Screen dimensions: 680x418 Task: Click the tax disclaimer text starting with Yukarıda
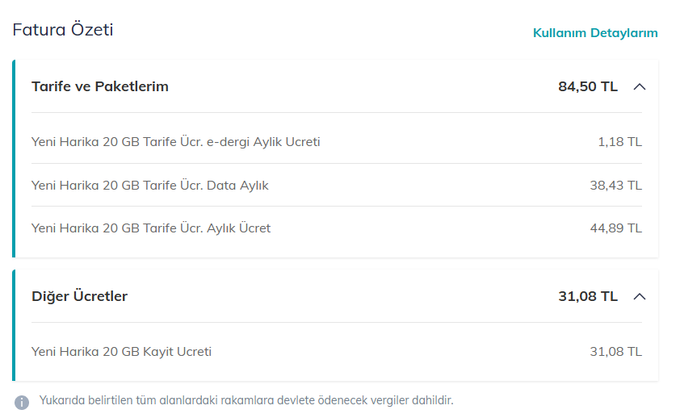pyautogui.click(x=246, y=400)
